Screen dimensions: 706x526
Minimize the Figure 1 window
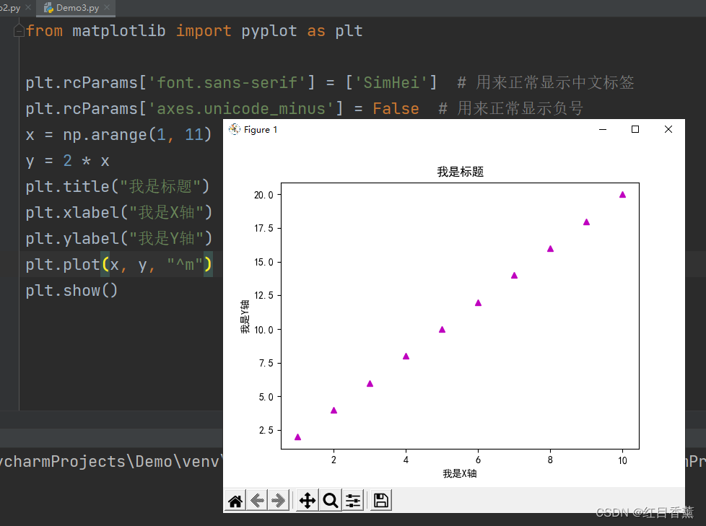click(x=603, y=130)
